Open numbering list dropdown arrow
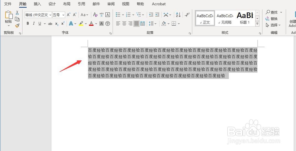Screen dimensions: 296x151 click(x=133, y=15)
